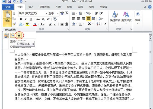Choose the Merge Formatting paste option
This screenshot has height=109, width=153.
(12, 36)
